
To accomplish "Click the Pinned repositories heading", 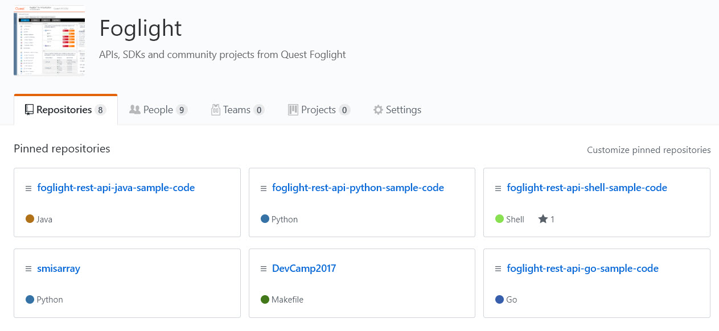I will (x=62, y=149).
